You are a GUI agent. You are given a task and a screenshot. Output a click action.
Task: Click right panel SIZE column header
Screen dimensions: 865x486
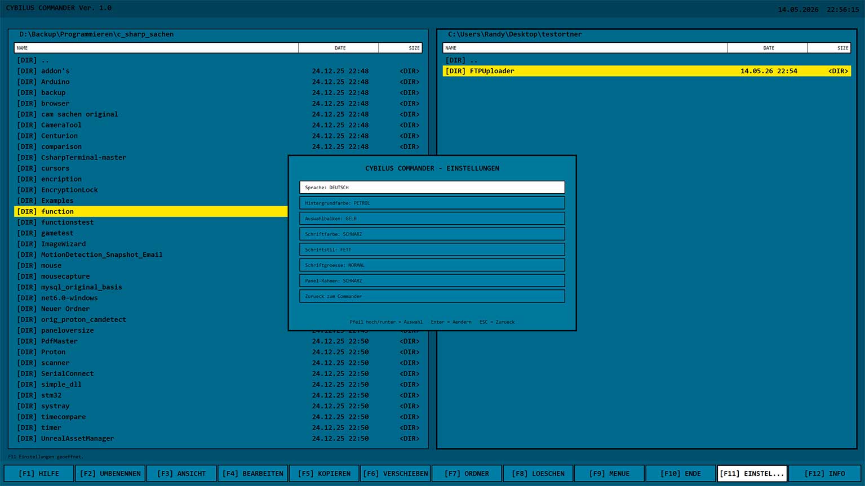829,48
